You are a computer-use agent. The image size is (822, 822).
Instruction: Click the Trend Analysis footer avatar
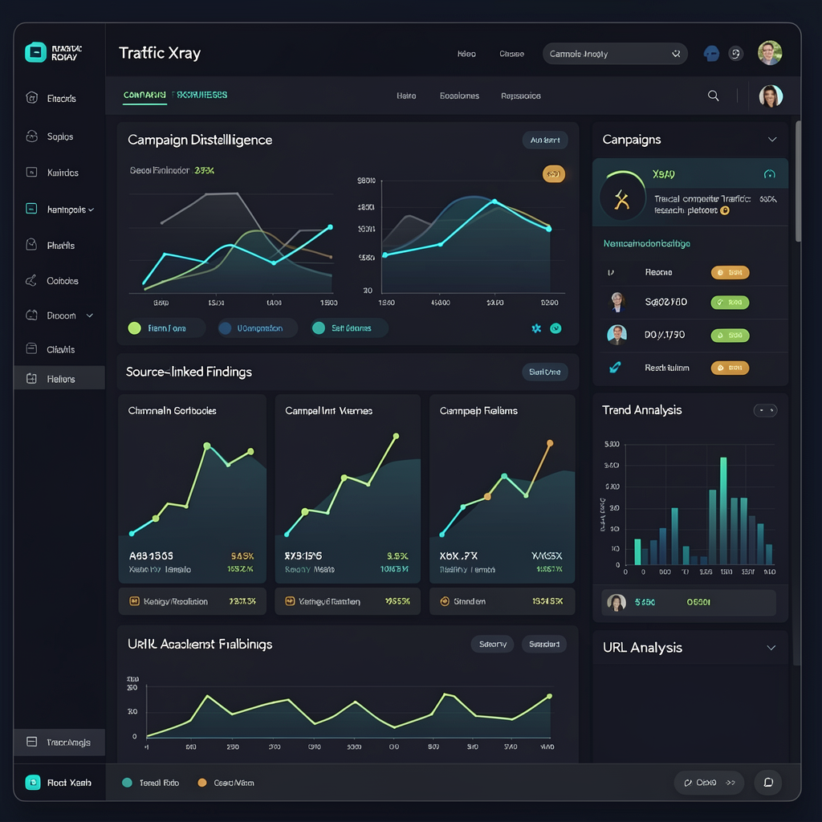(x=616, y=602)
